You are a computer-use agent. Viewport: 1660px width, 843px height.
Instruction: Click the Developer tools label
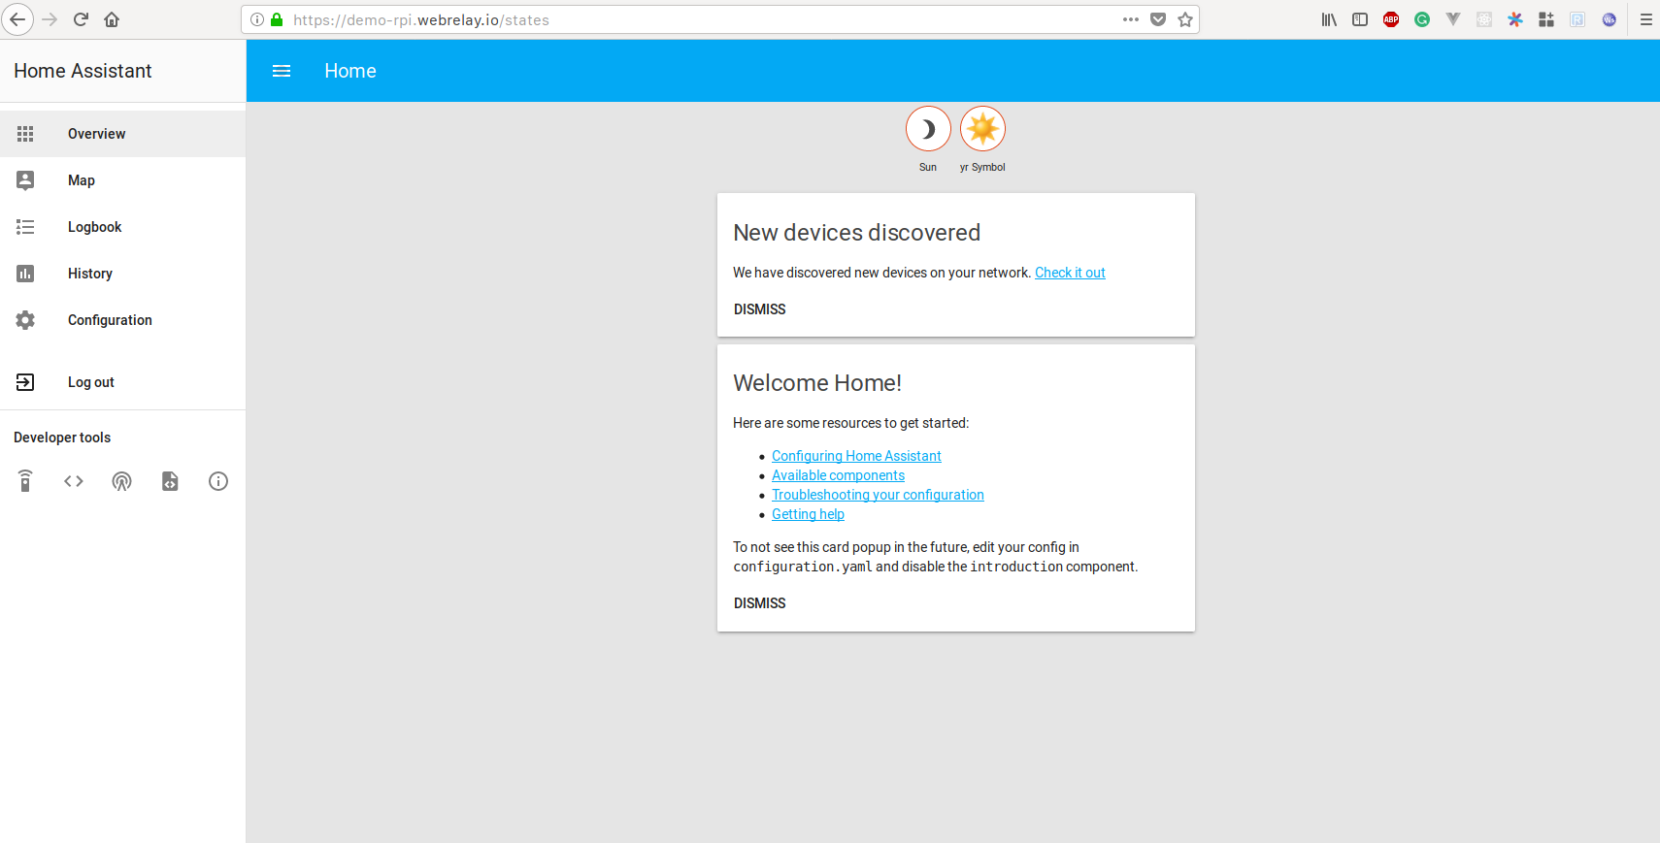tap(62, 438)
